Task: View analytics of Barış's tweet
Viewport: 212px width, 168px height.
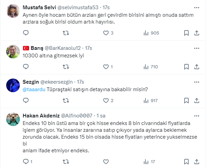Action: tap(146, 67)
